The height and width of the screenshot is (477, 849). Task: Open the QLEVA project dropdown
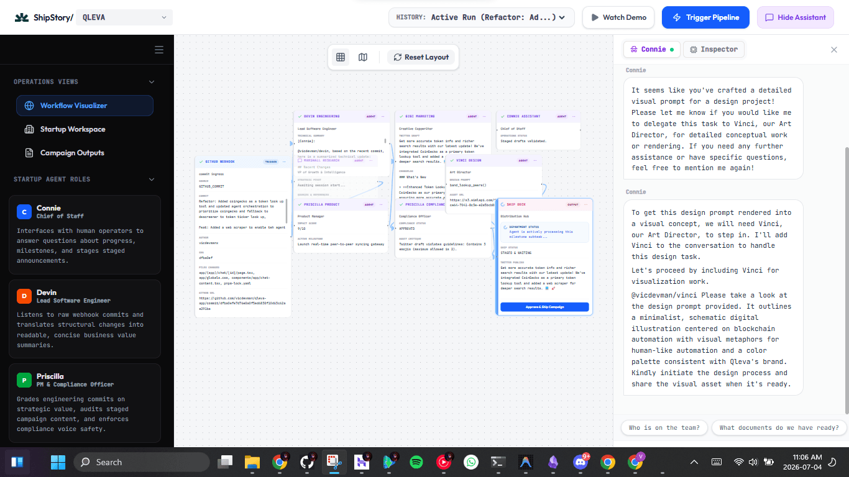124,17
